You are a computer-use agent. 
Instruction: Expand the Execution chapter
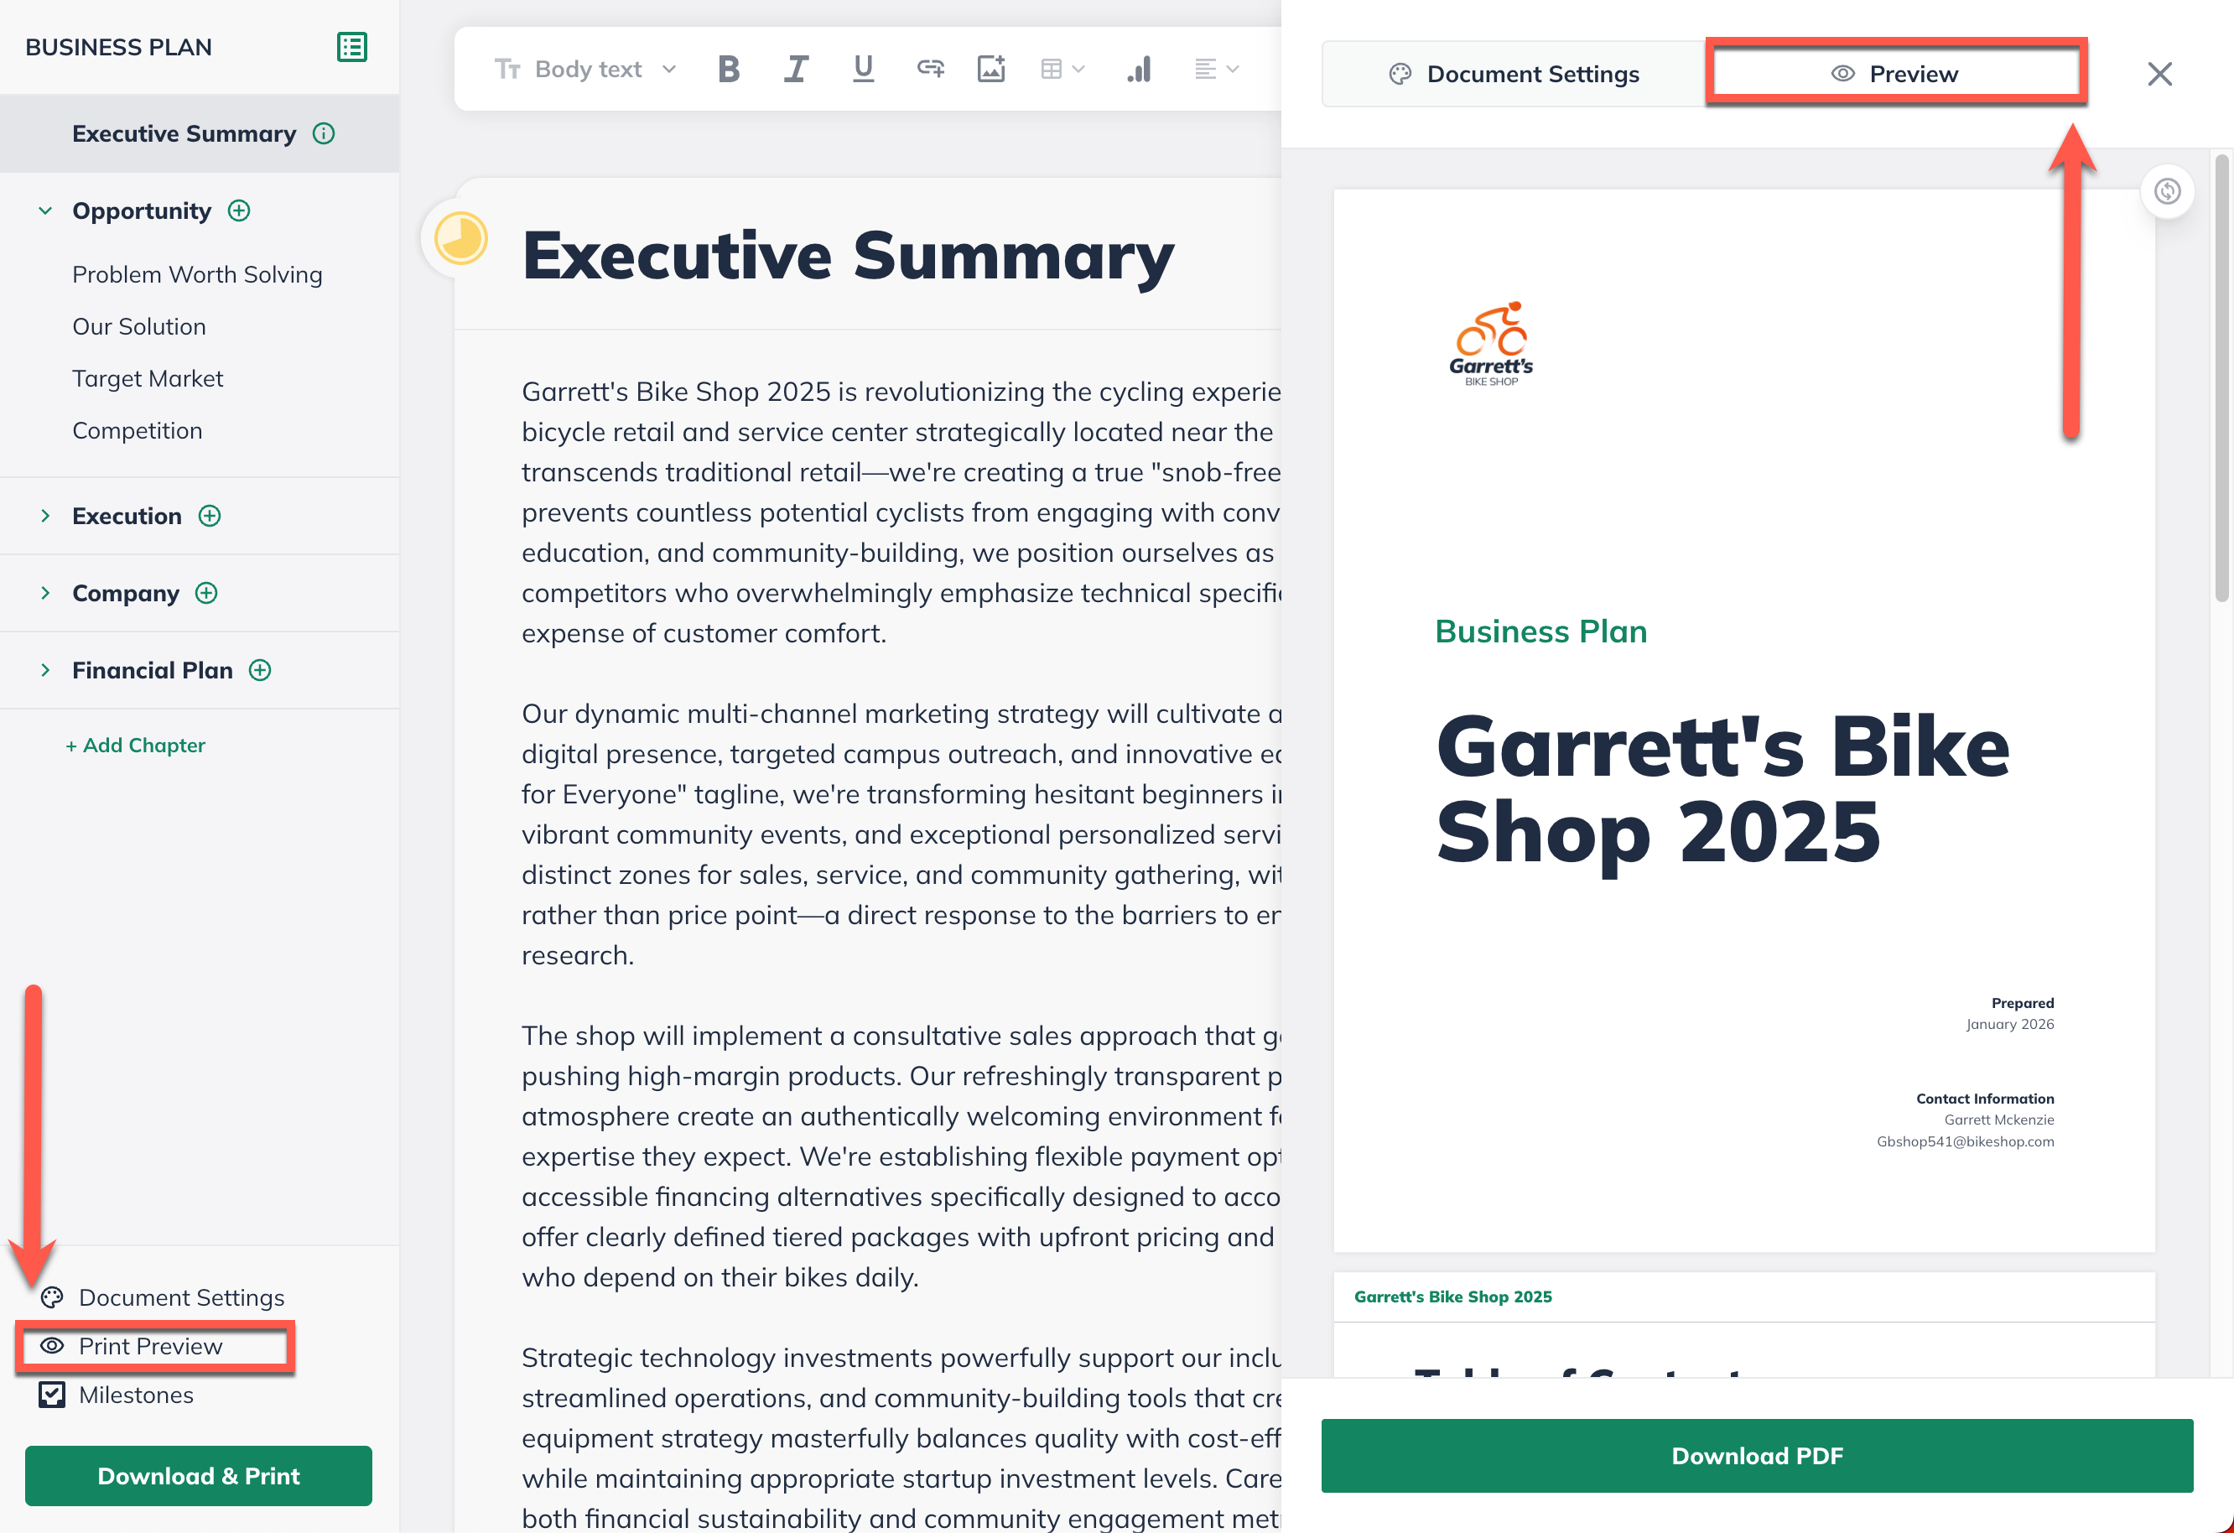click(45, 516)
